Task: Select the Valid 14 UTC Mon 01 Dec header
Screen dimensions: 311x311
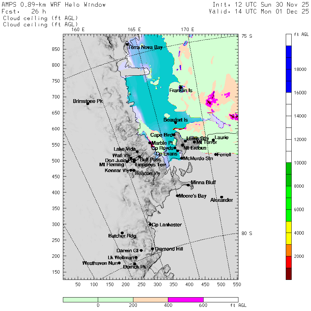Action: coord(259,11)
